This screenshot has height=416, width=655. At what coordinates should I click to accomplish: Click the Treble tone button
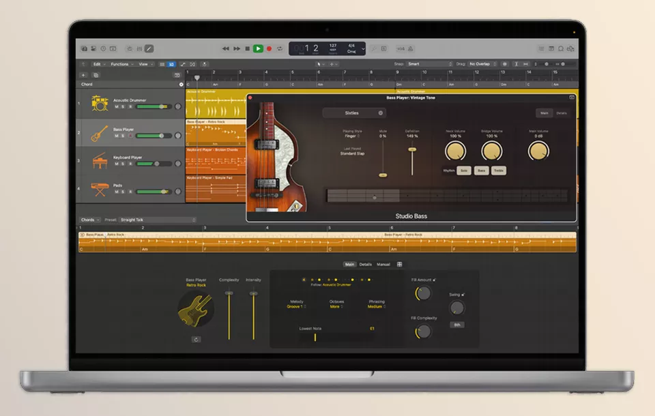point(499,170)
